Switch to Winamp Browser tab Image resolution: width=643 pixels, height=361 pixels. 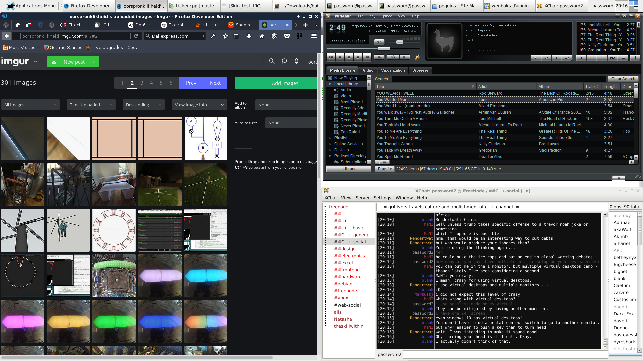pos(420,70)
